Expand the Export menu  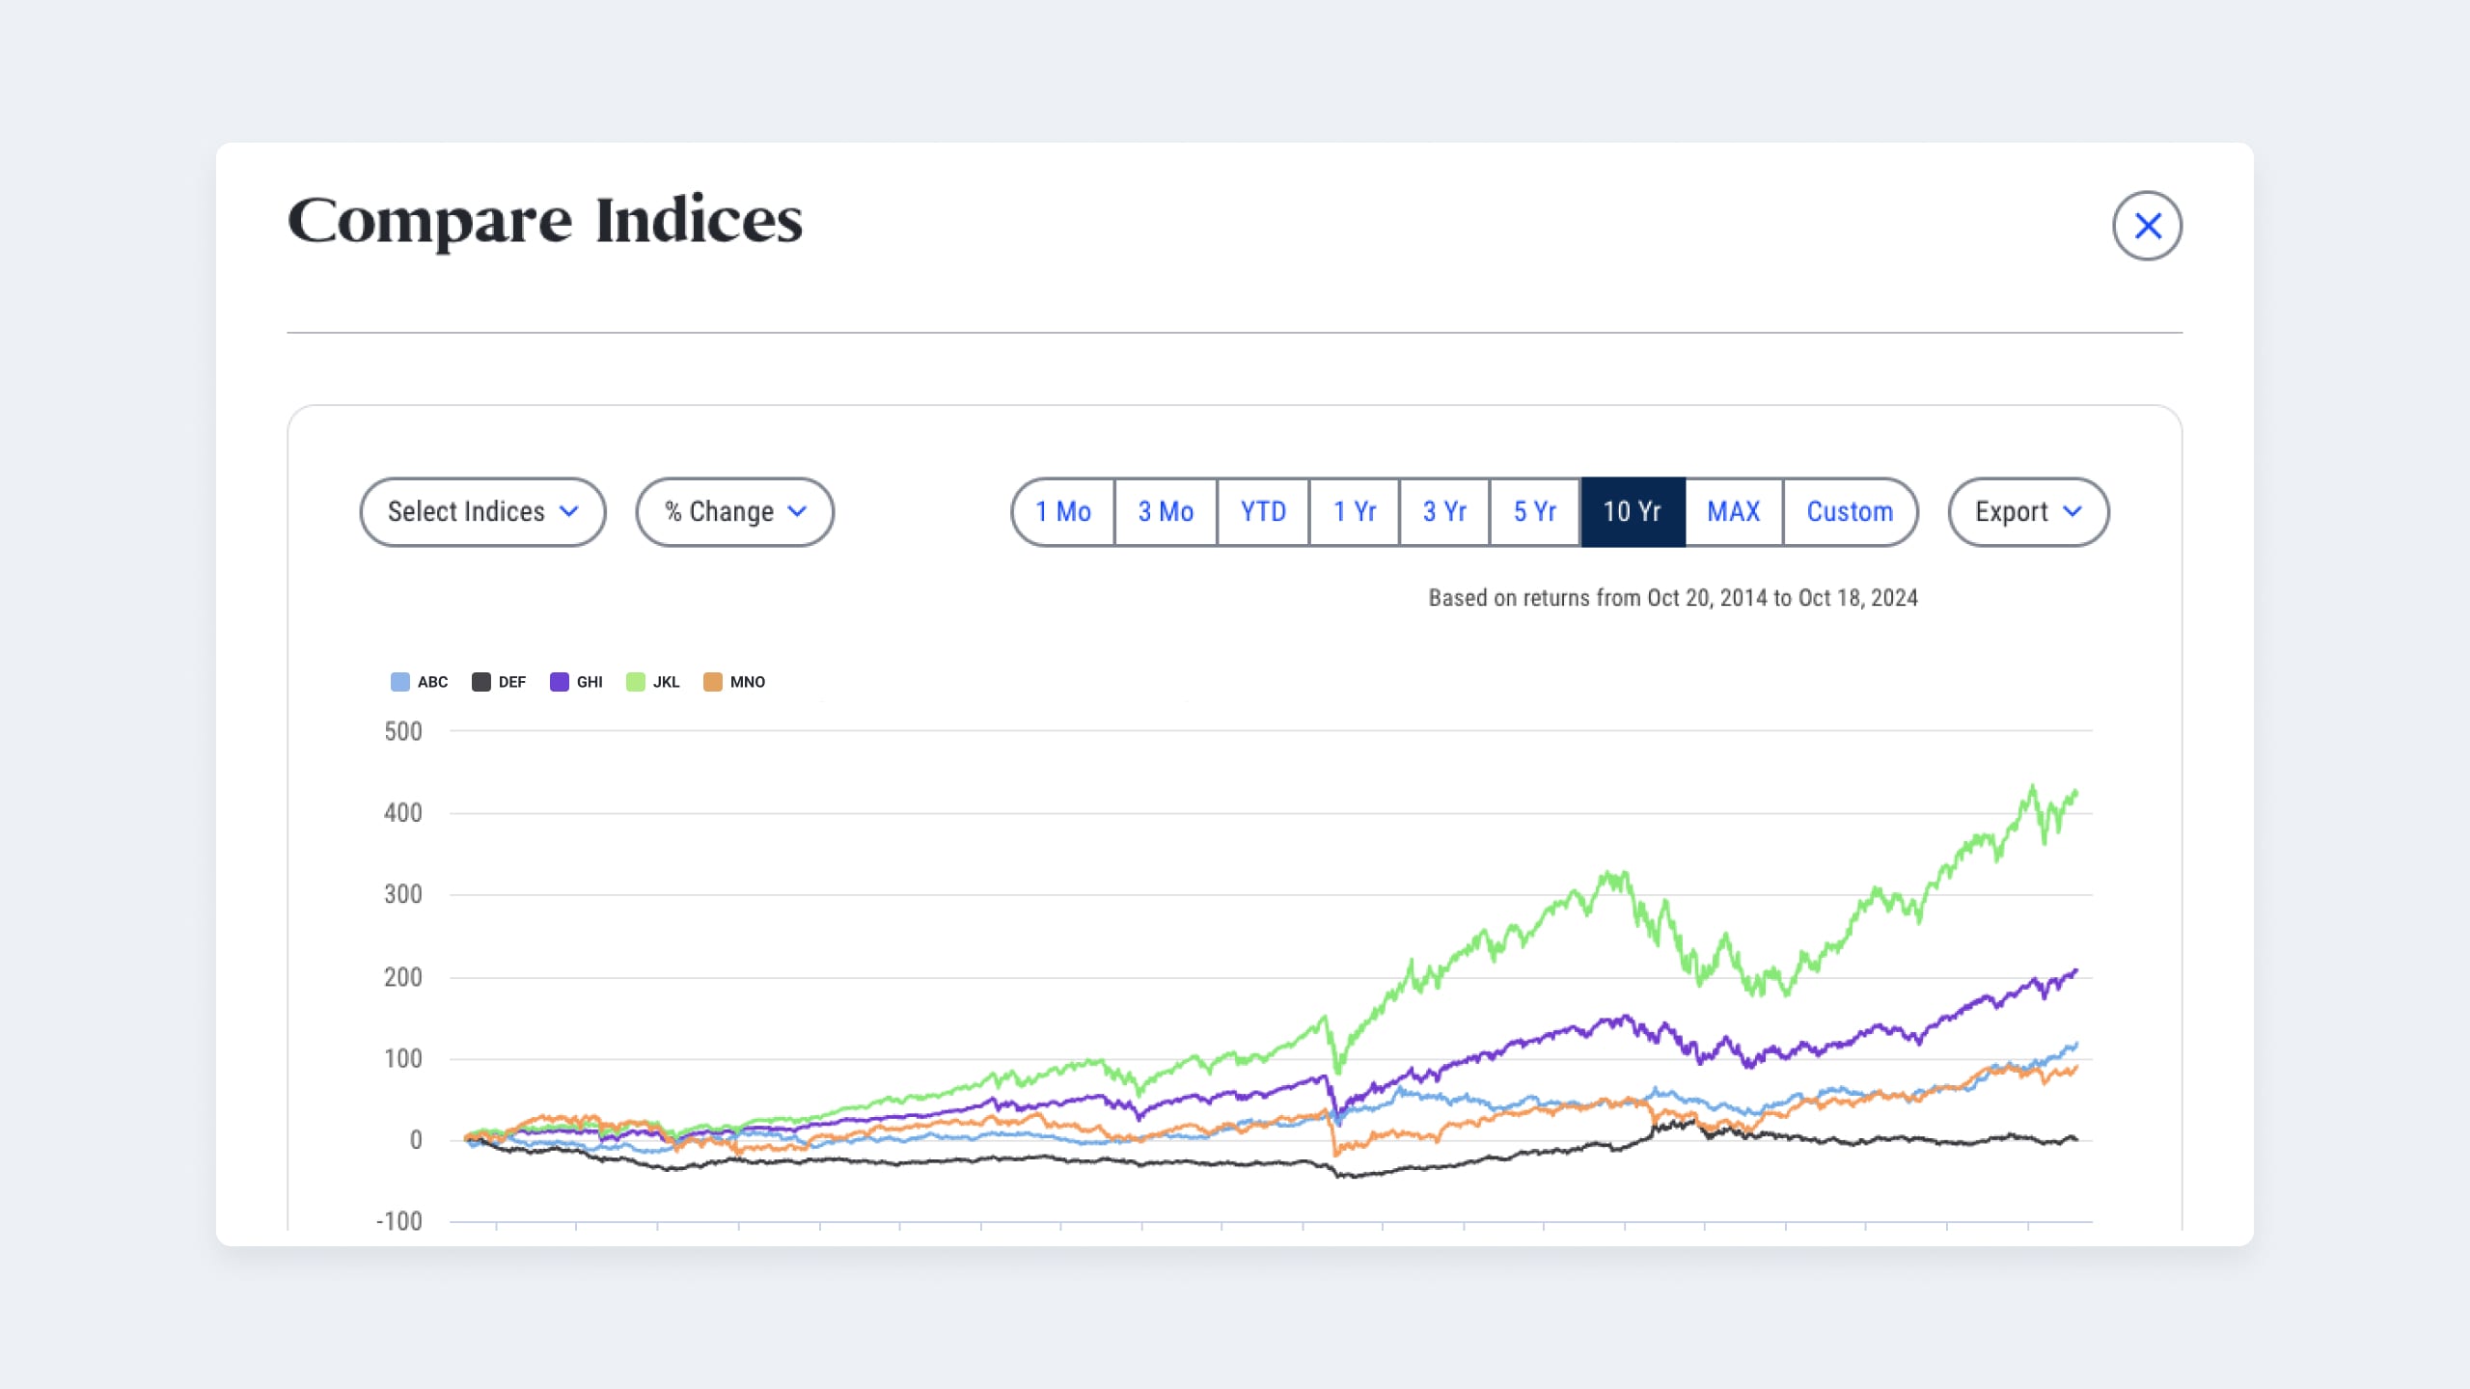pyautogui.click(x=2028, y=511)
